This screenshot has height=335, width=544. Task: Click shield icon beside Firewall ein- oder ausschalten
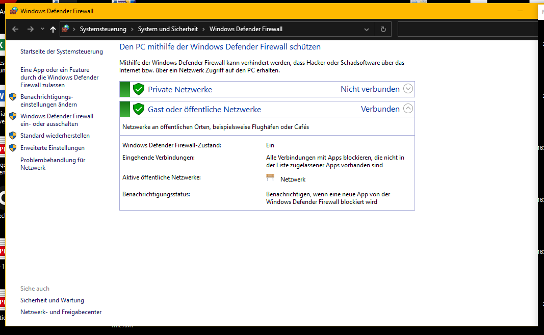(x=13, y=116)
